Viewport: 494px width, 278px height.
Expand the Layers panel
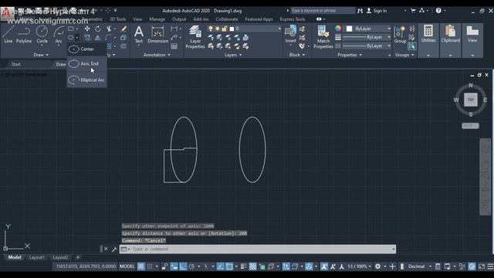pyautogui.click(x=233, y=55)
